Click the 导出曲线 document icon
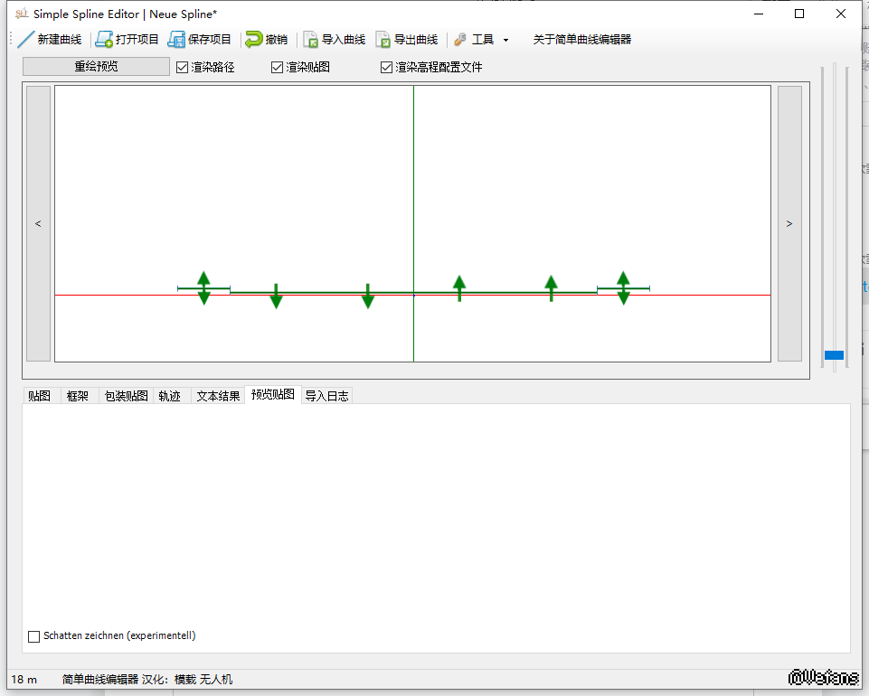869x696 pixels. click(x=383, y=40)
